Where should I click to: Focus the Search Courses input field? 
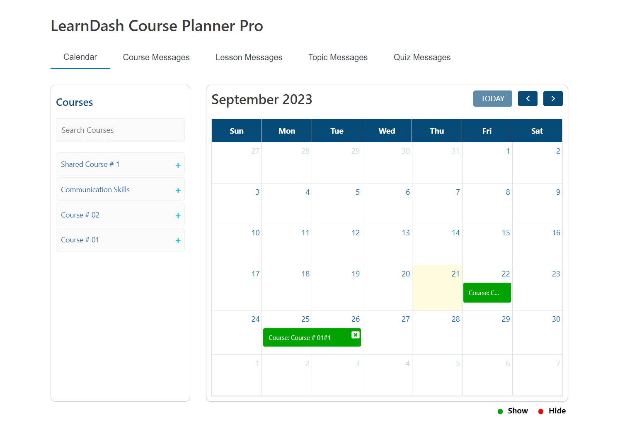tap(120, 130)
